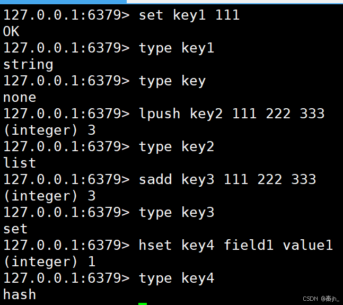The image size is (343, 305).
Task: Select the inactive gray tab strip
Action: (x=235, y=2)
